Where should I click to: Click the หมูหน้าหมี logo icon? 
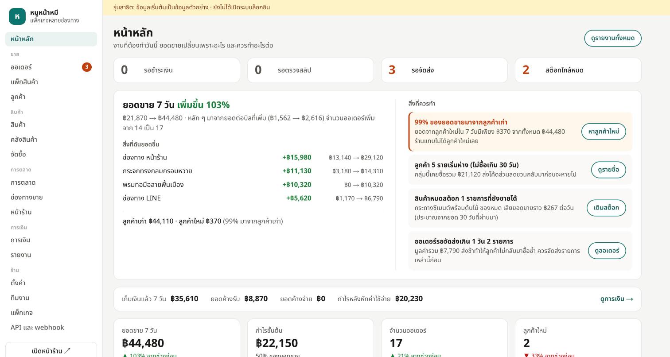coord(17,16)
